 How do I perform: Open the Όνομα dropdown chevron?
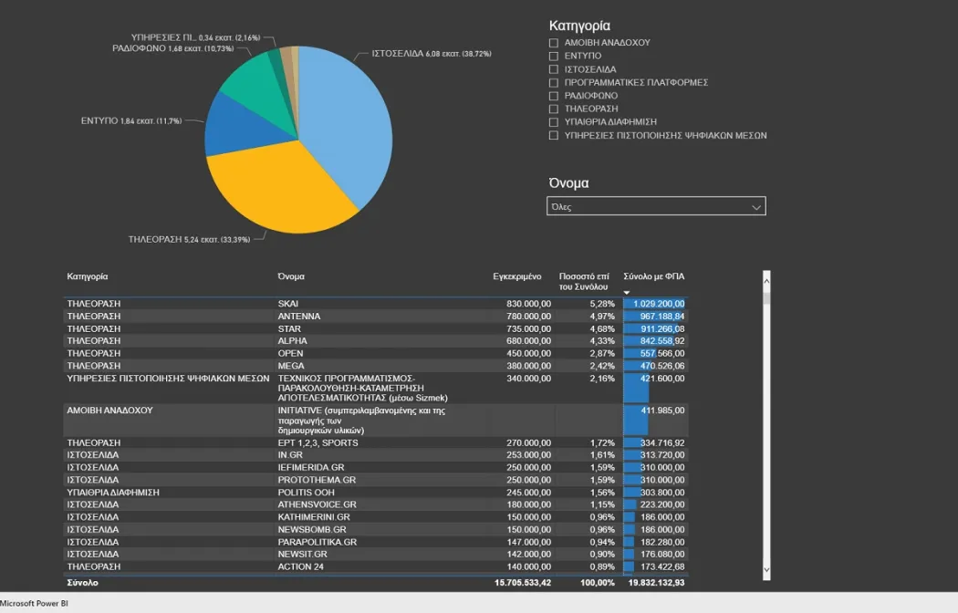(x=755, y=207)
